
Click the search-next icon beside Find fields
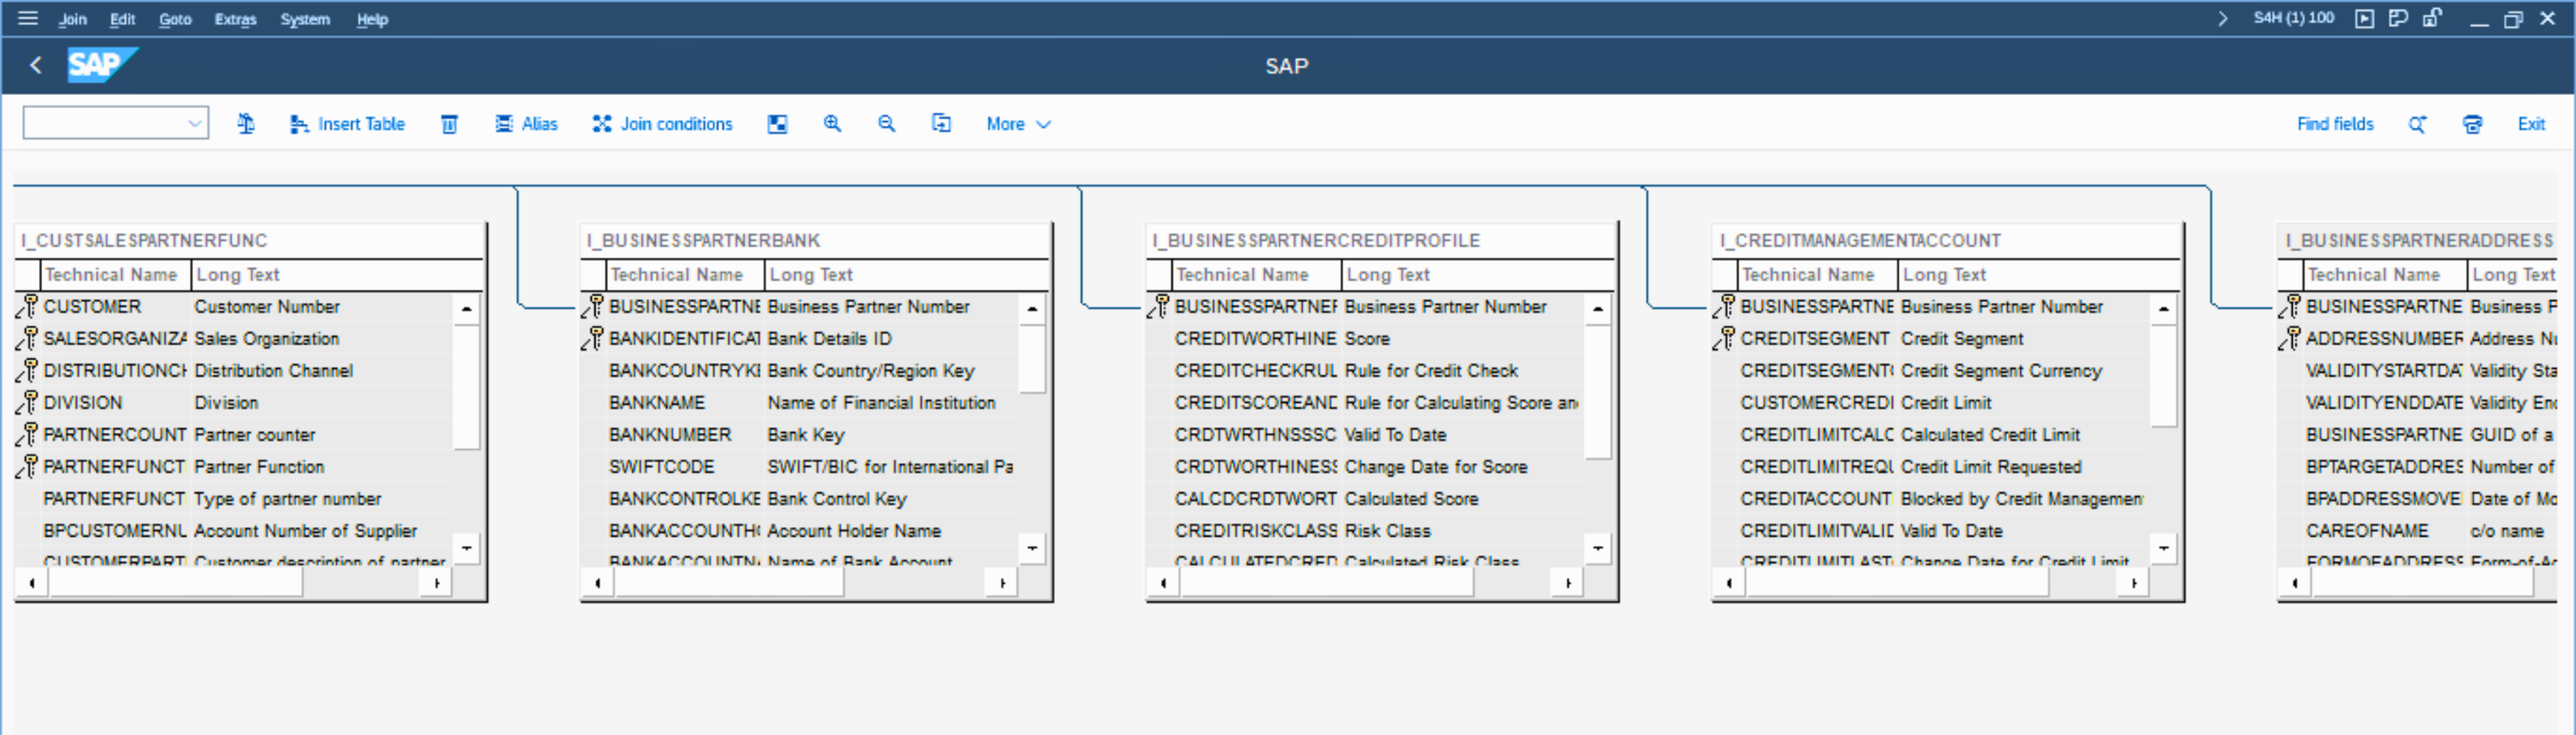(2417, 123)
